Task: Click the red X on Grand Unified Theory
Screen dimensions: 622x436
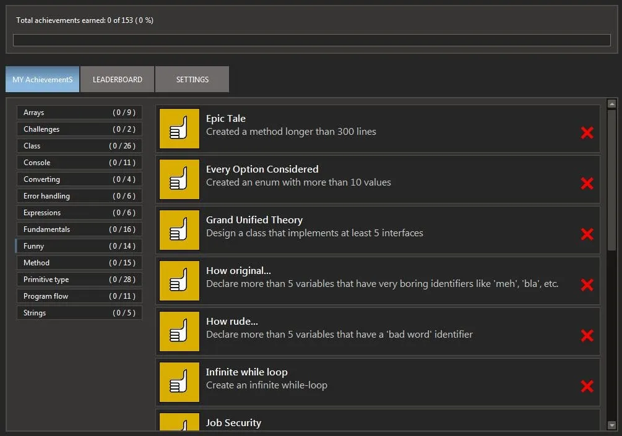Action: click(587, 234)
